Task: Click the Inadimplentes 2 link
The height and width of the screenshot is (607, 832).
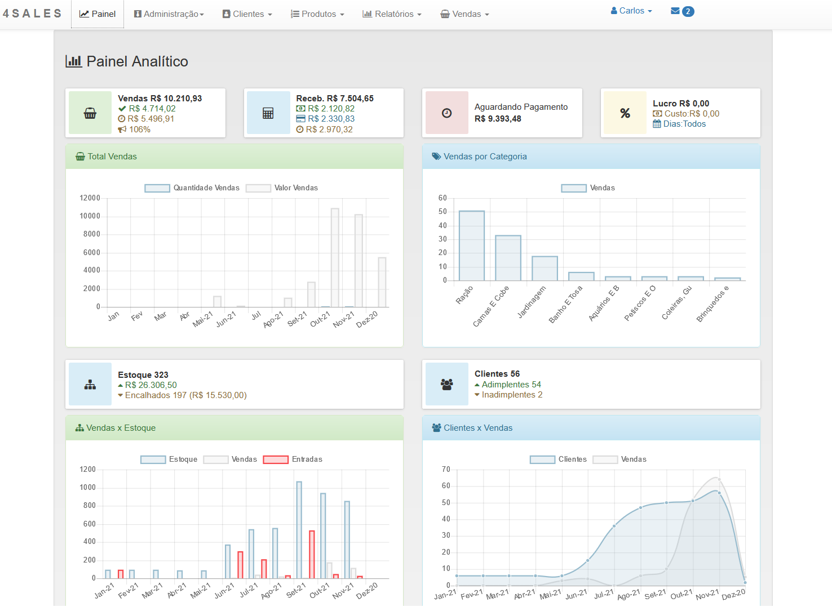Action: (x=511, y=395)
